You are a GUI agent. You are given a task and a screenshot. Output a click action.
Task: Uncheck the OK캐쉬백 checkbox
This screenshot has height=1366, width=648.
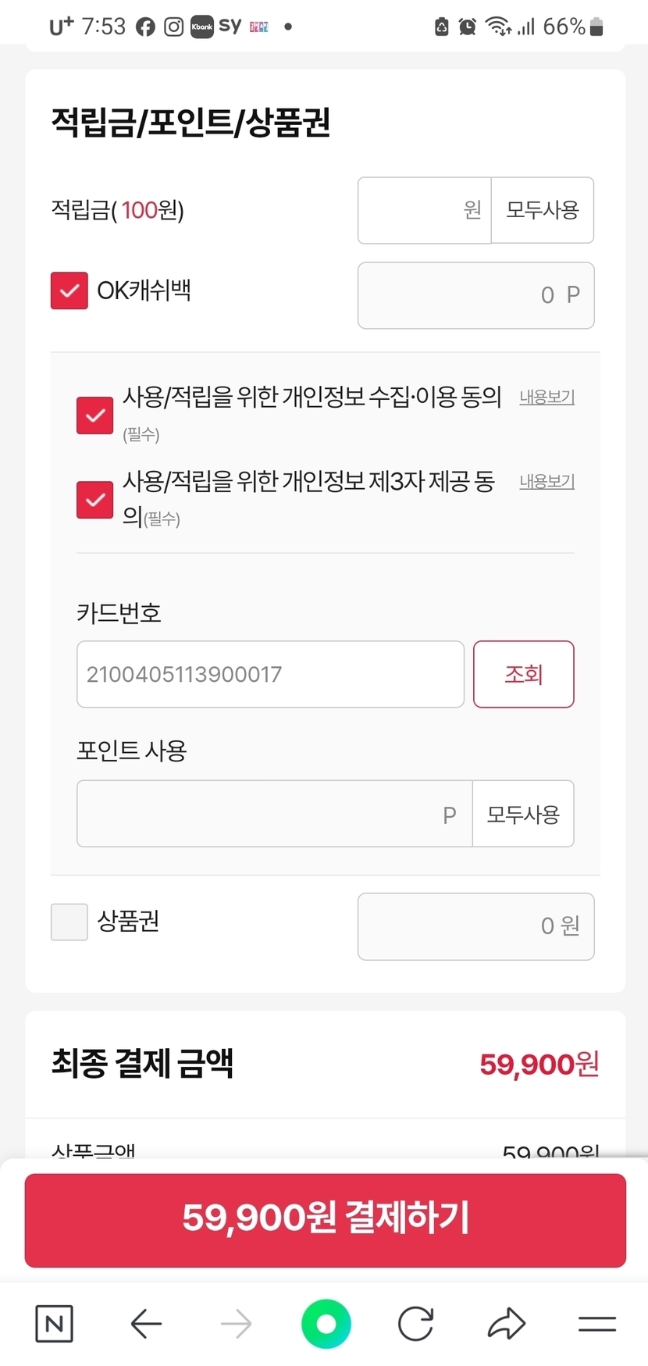tap(69, 291)
